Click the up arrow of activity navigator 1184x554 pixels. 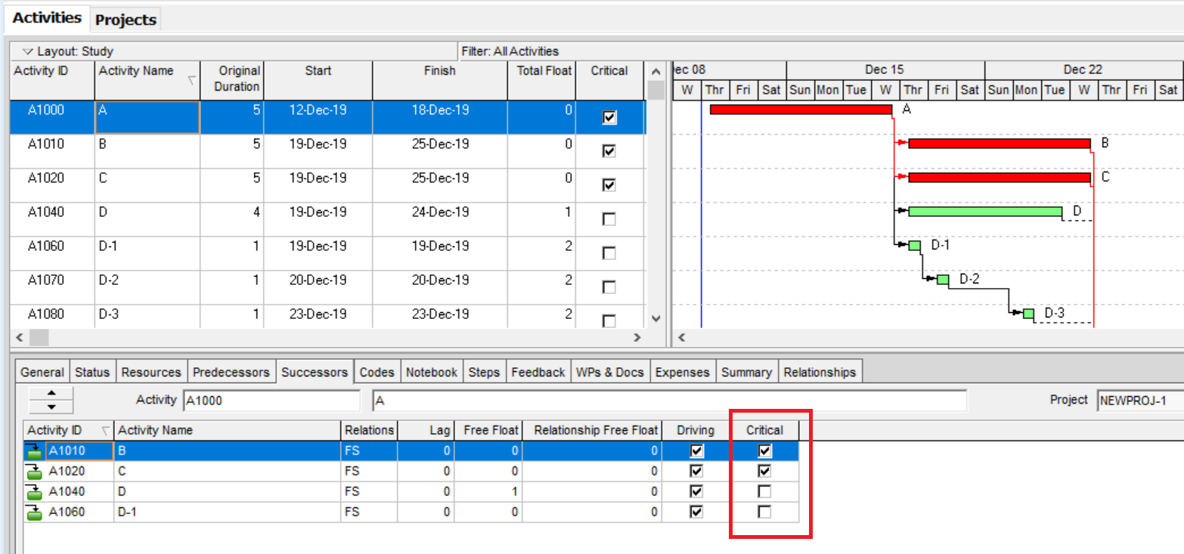click(51, 394)
